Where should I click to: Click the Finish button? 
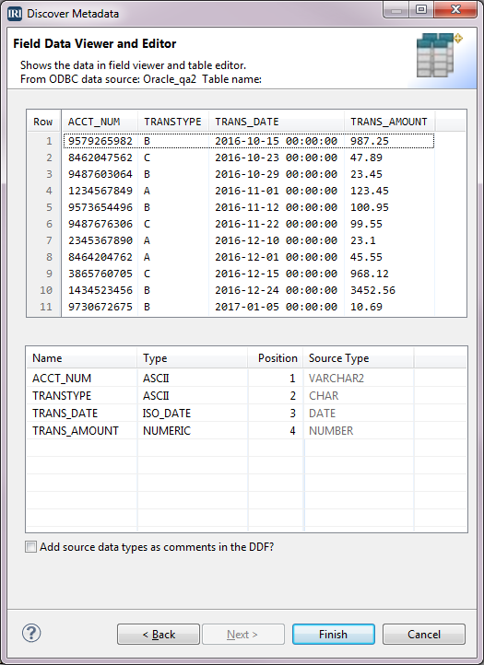(x=334, y=634)
